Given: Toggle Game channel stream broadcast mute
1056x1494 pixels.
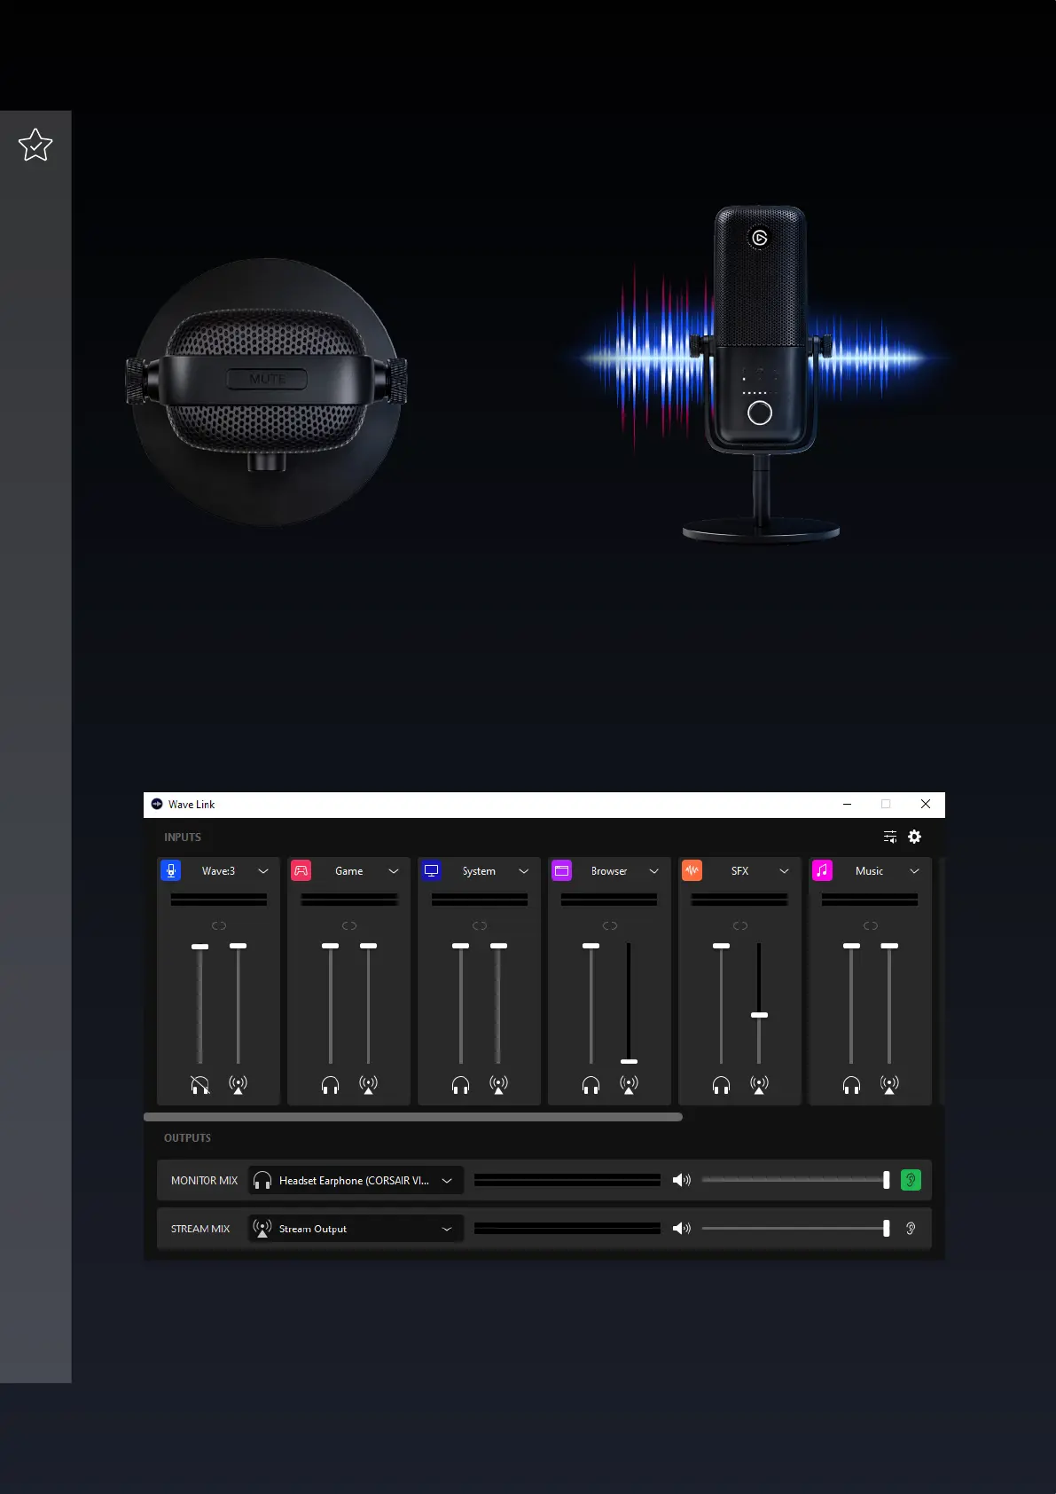Looking at the screenshot, I should click(368, 1084).
